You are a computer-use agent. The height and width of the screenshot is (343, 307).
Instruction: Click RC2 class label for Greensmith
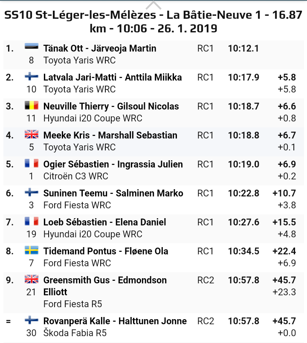coord(206,280)
